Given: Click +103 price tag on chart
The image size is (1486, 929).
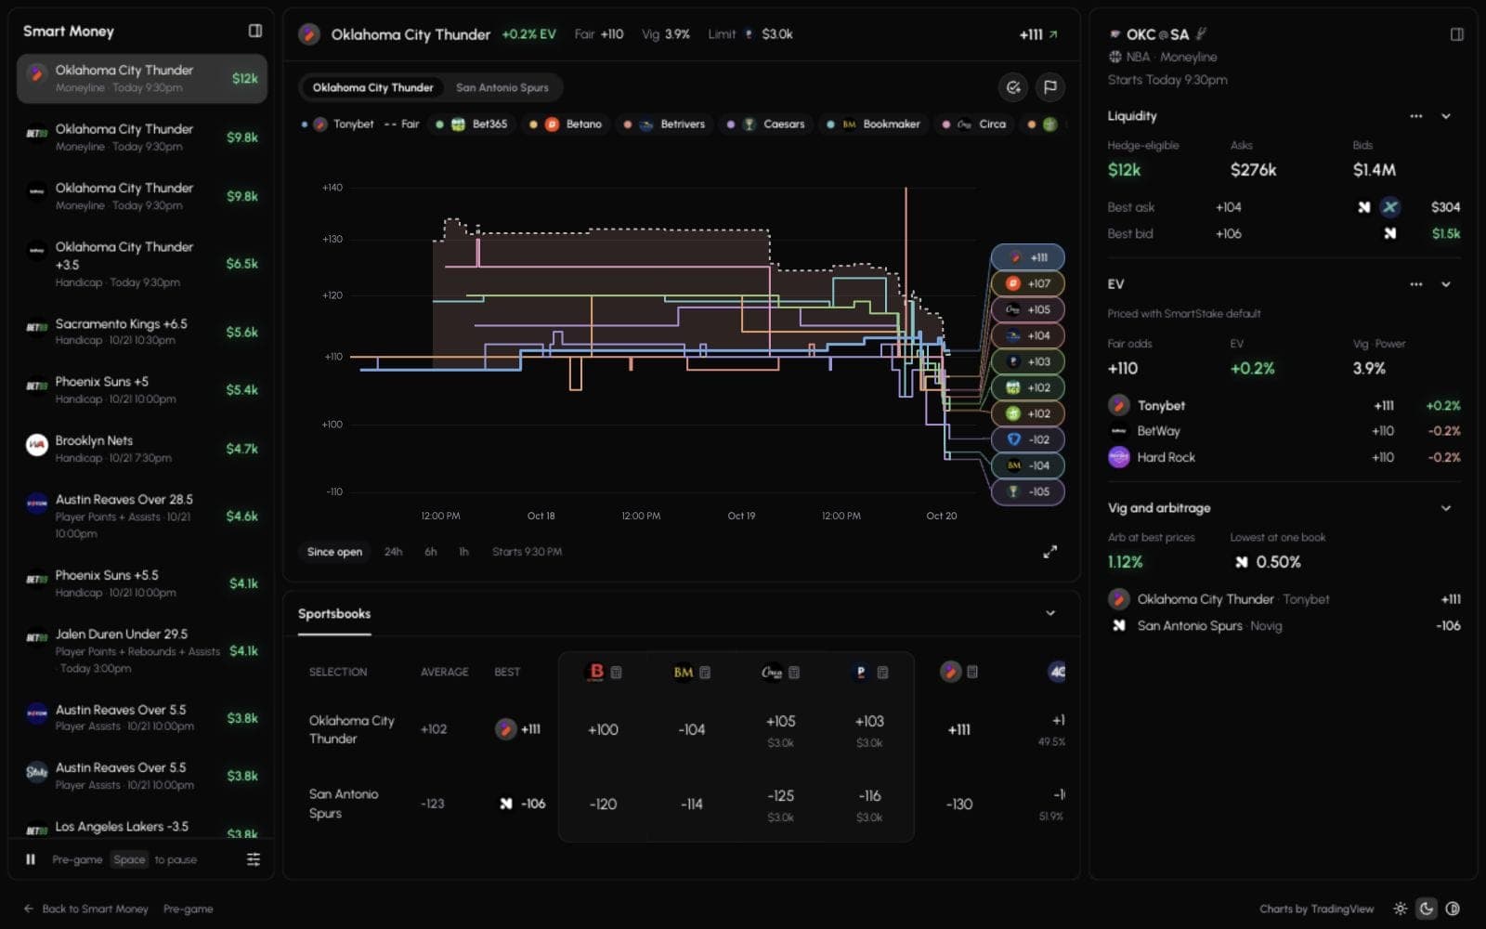Looking at the screenshot, I should tap(1027, 361).
